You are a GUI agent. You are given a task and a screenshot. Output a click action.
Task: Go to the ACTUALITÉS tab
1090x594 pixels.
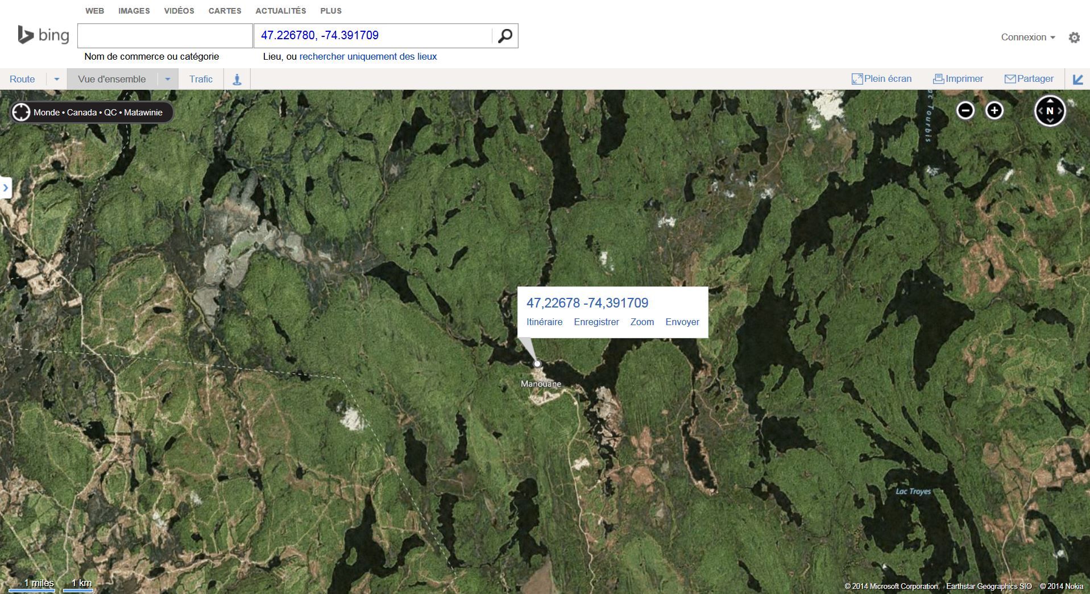point(280,11)
